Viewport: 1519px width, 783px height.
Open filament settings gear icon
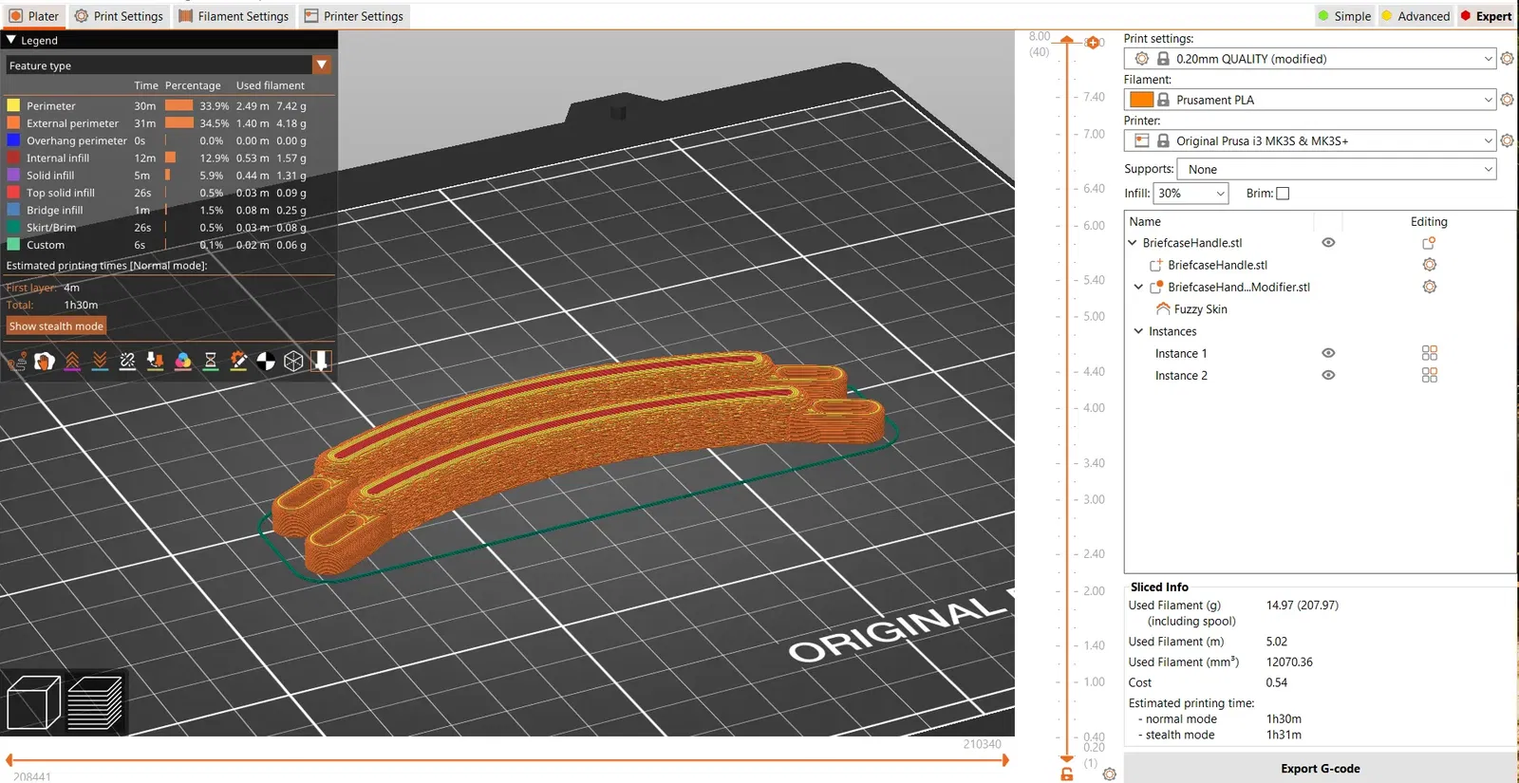(1507, 100)
